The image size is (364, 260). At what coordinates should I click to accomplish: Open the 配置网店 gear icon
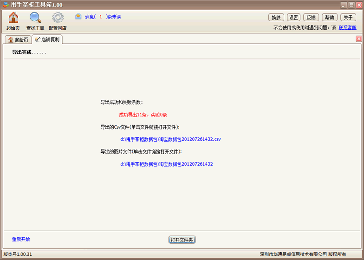tap(58, 21)
